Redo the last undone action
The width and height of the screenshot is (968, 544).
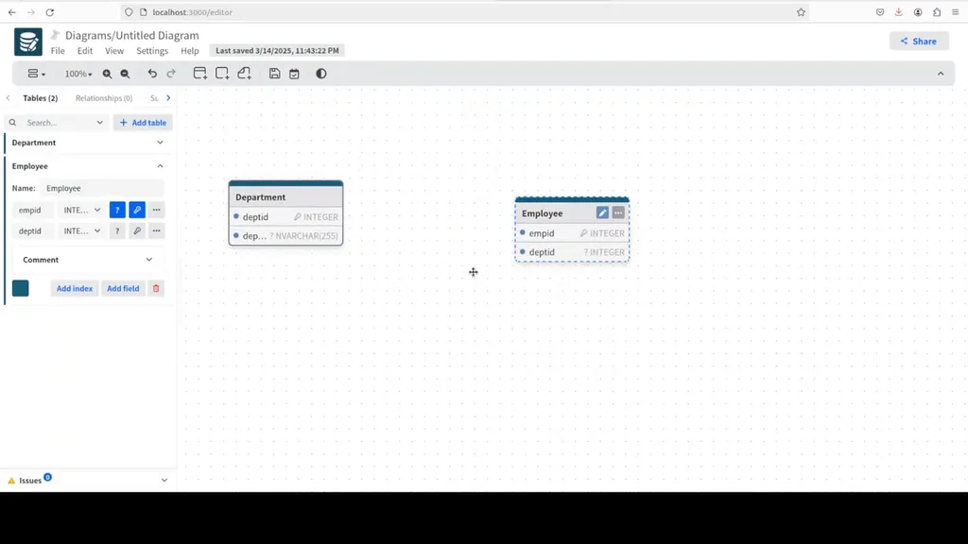171,74
